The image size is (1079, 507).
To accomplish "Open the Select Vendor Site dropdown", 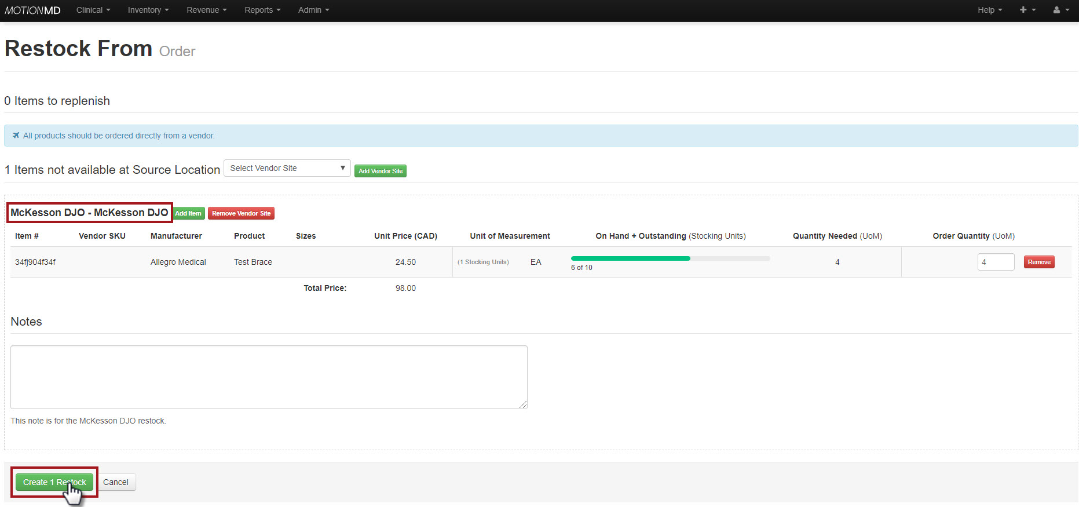I will 287,168.
